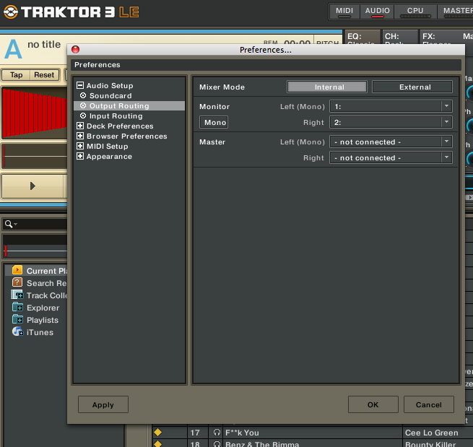Expand the MIDI Setup section
Viewport: 473px width, 447px height.
(x=80, y=146)
